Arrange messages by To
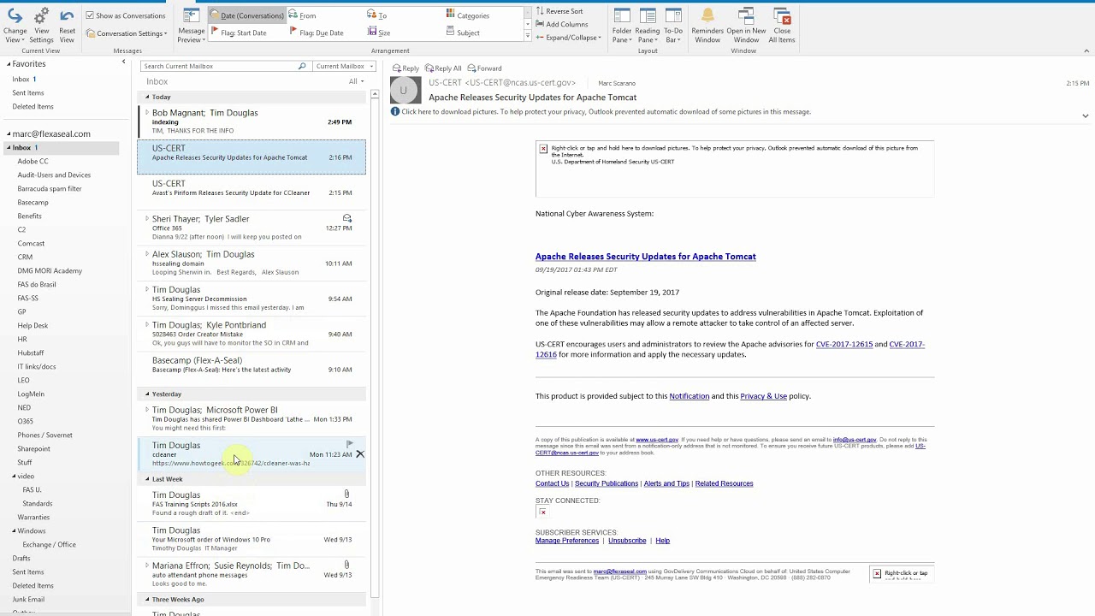1095x616 pixels. pyautogui.click(x=377, y=15)
